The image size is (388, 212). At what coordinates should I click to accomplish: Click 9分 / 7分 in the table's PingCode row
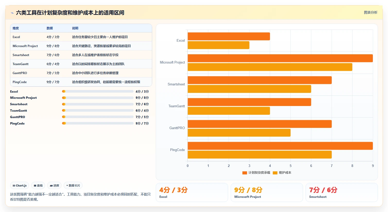click(53, 82)
